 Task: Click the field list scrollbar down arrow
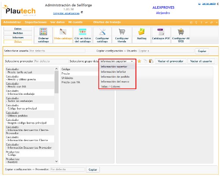point(56,161)
